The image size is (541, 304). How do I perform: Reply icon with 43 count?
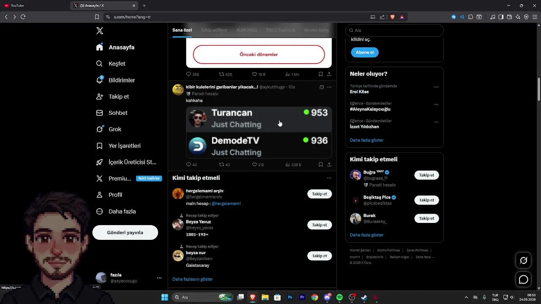pos(189,165)
